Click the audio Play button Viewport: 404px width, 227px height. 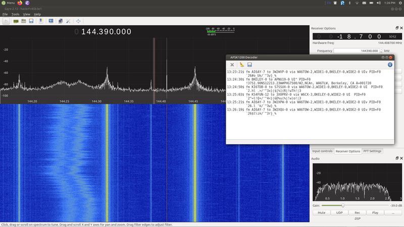(x=375, y=212)
